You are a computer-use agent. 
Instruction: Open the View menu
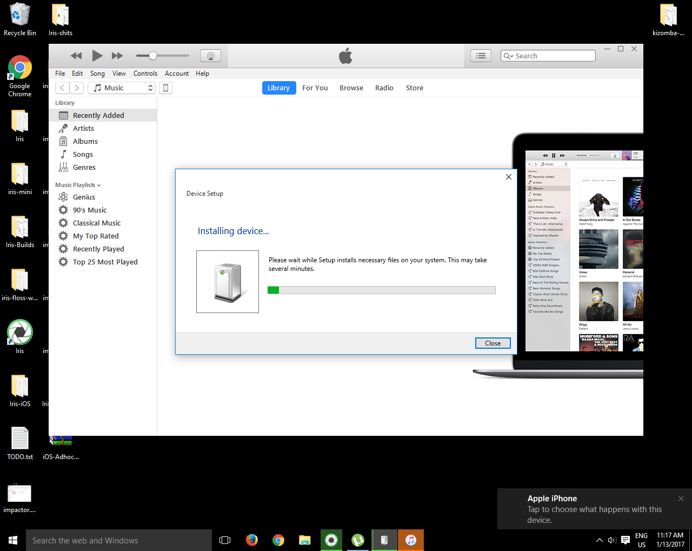[119, 74]
